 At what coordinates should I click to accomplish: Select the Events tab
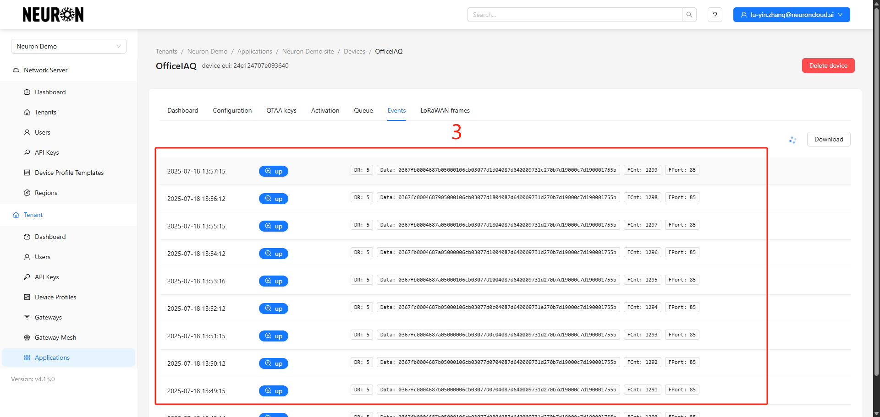[396, 110]
